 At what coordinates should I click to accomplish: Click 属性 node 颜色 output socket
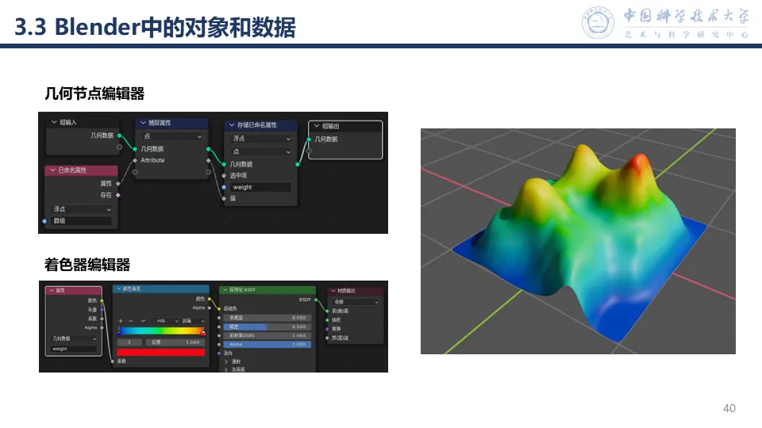pos(102,301)
